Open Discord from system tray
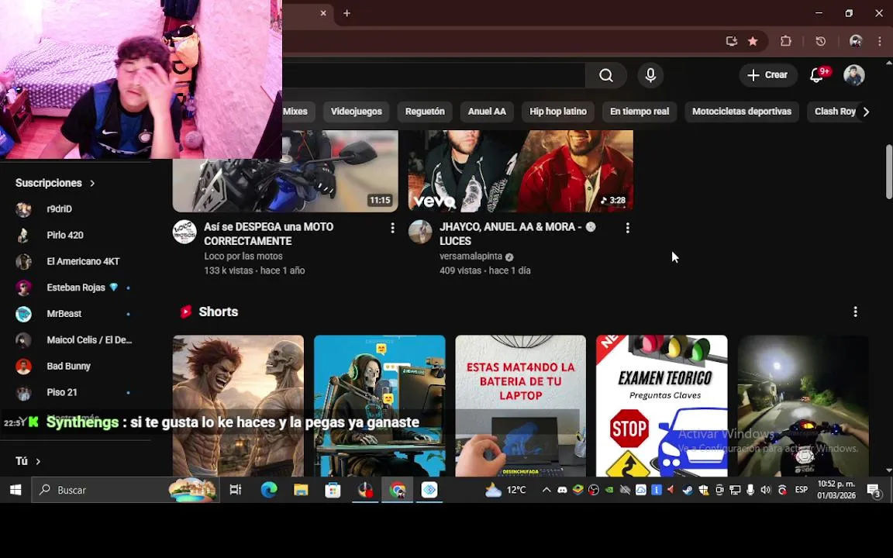Image resolution: width=893 pixels, height=558 pixels. coord(562,490)
